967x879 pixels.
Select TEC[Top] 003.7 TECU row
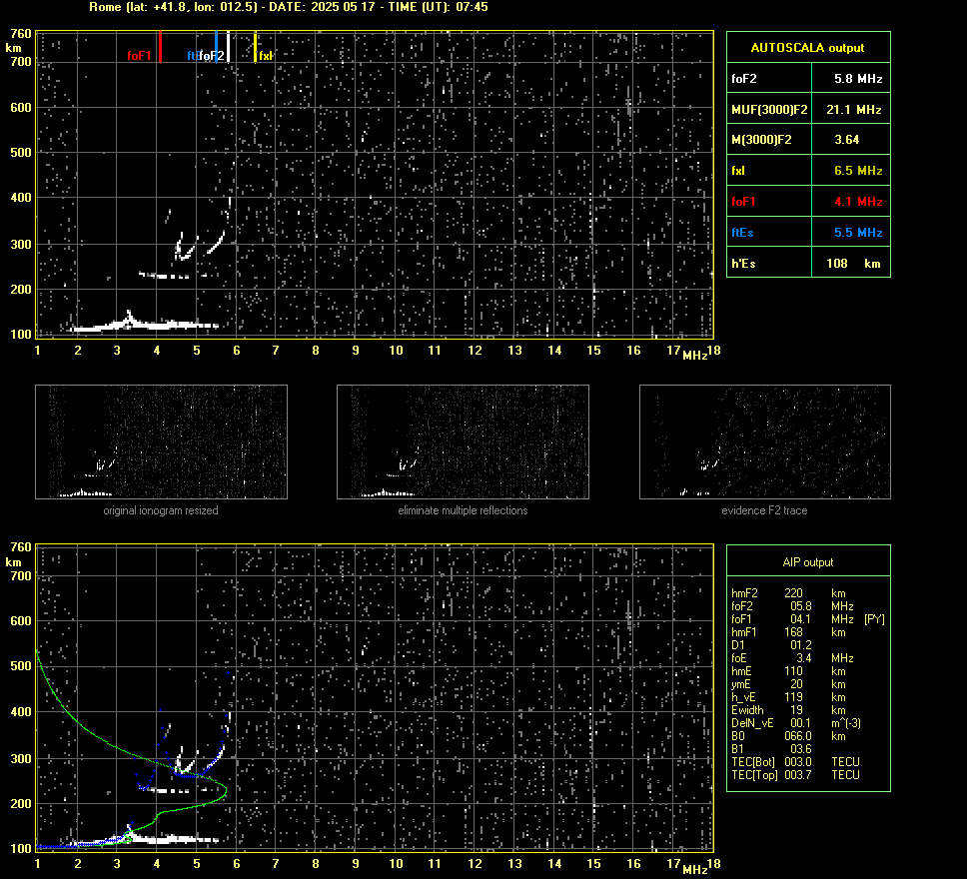tap(795, 774)
